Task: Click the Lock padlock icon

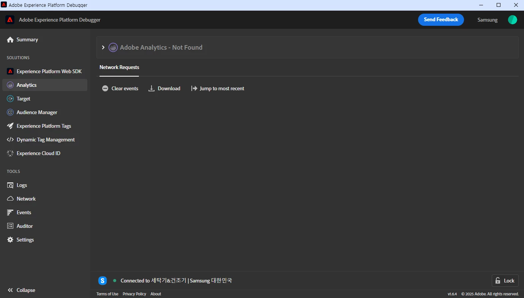Action: [x=498, y=281]
